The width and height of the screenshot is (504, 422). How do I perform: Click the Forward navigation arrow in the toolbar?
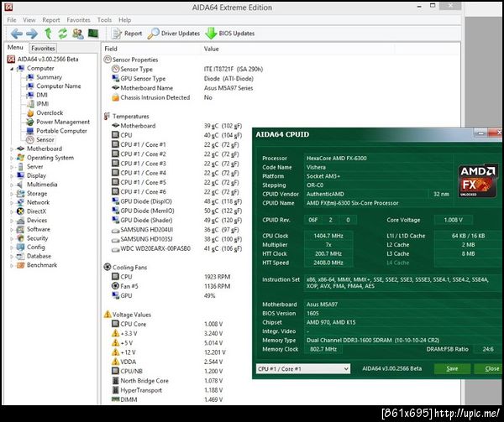(x=31, y=34)
